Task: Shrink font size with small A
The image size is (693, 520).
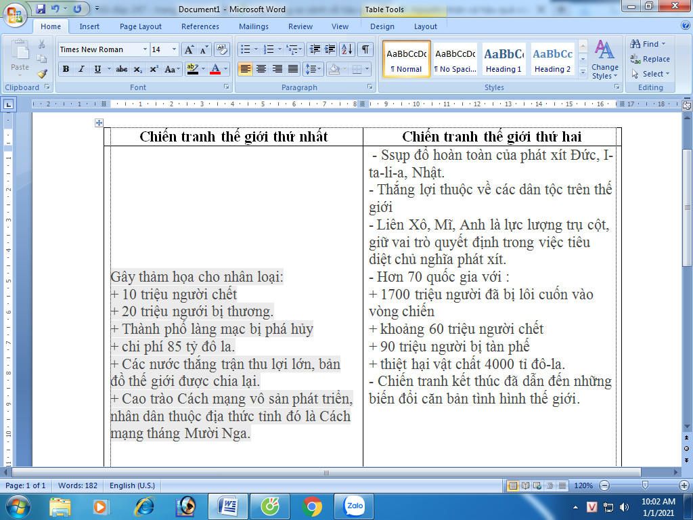Action: [203, 49]
